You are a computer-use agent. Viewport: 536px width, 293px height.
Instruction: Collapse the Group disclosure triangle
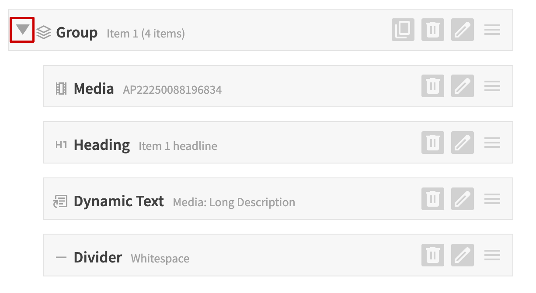tap(22, 30)
